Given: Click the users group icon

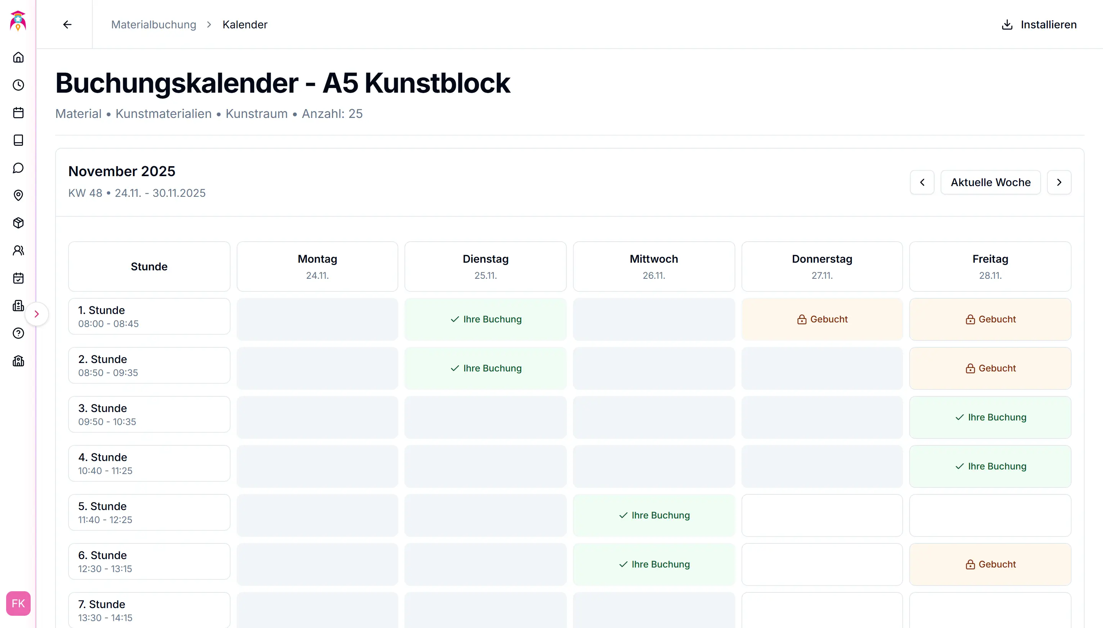Looking at the screenshot, I should (18, 250).
